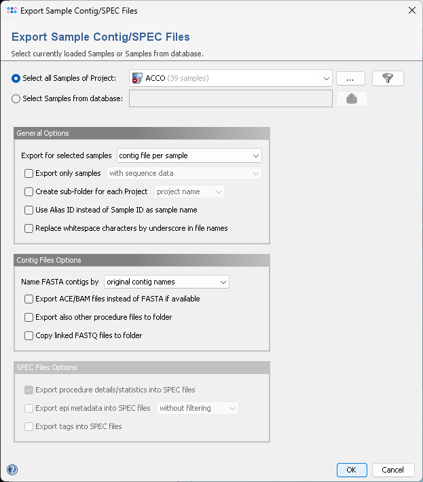Select the 'Select Samples from database' radio button
Viewport: 423px width, 482px height.
point(16,98)
